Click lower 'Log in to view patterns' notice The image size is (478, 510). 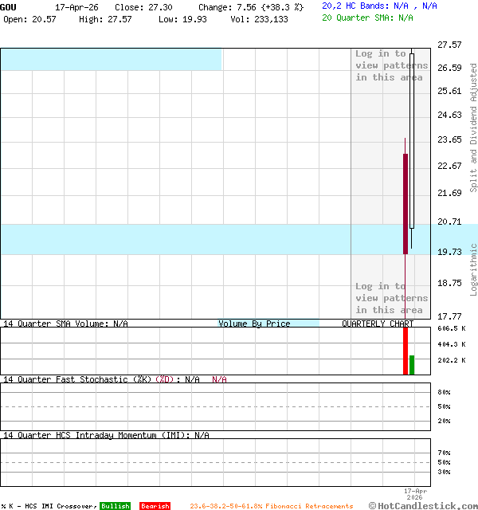[x=391, y=298]
